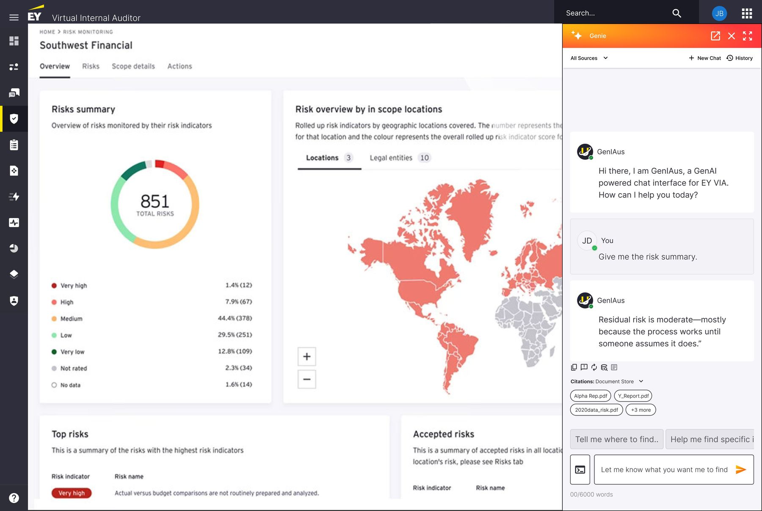Click the EY logo in the header
This screenshot has height=511, width=762.
tap(36, 13)
